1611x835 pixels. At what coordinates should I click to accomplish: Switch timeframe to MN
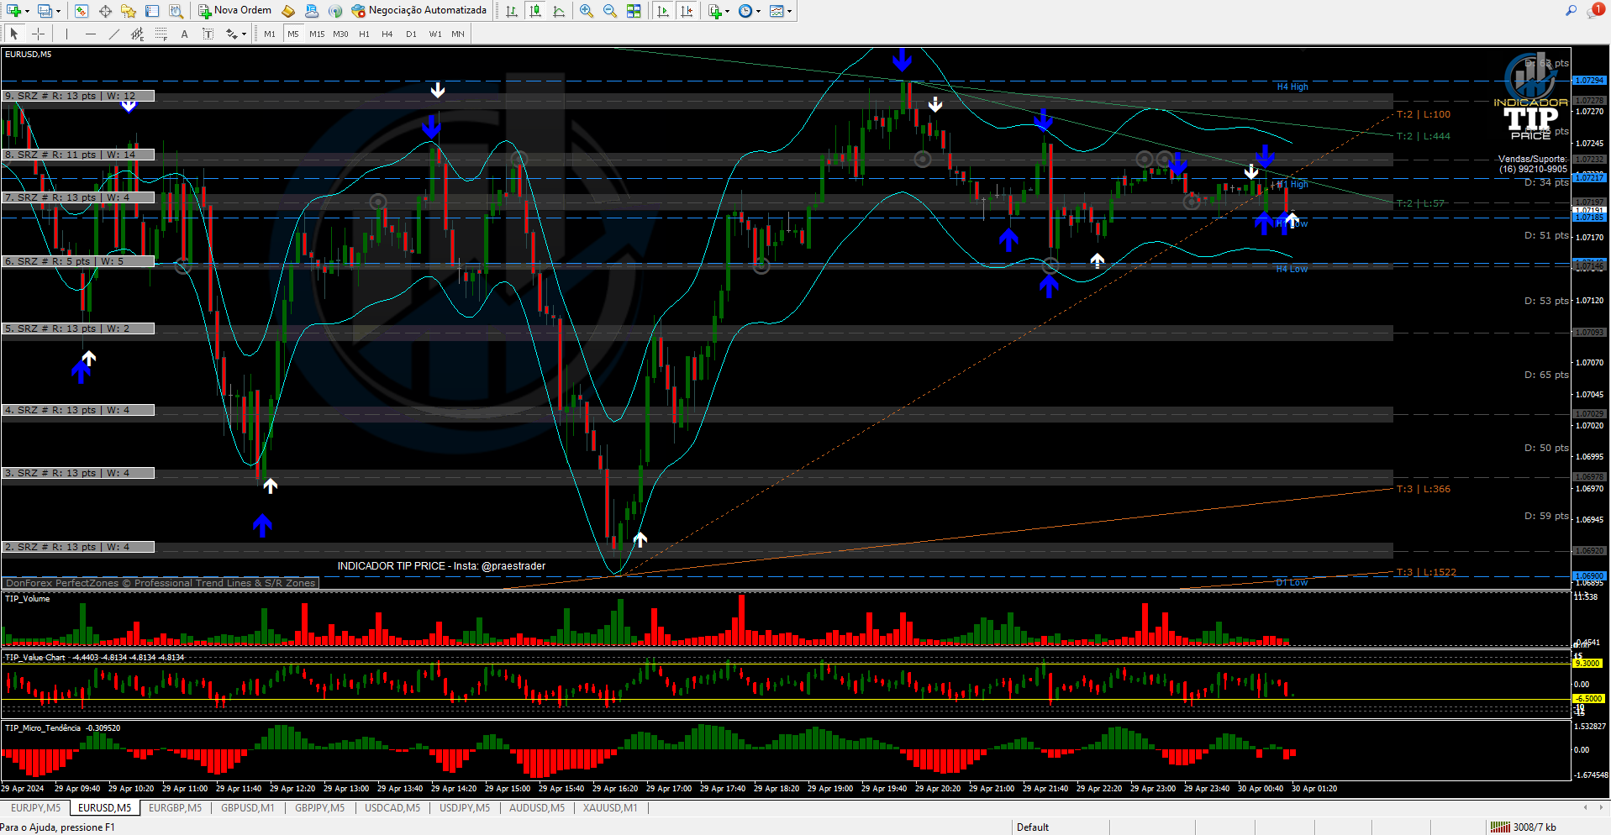point(458,34)
